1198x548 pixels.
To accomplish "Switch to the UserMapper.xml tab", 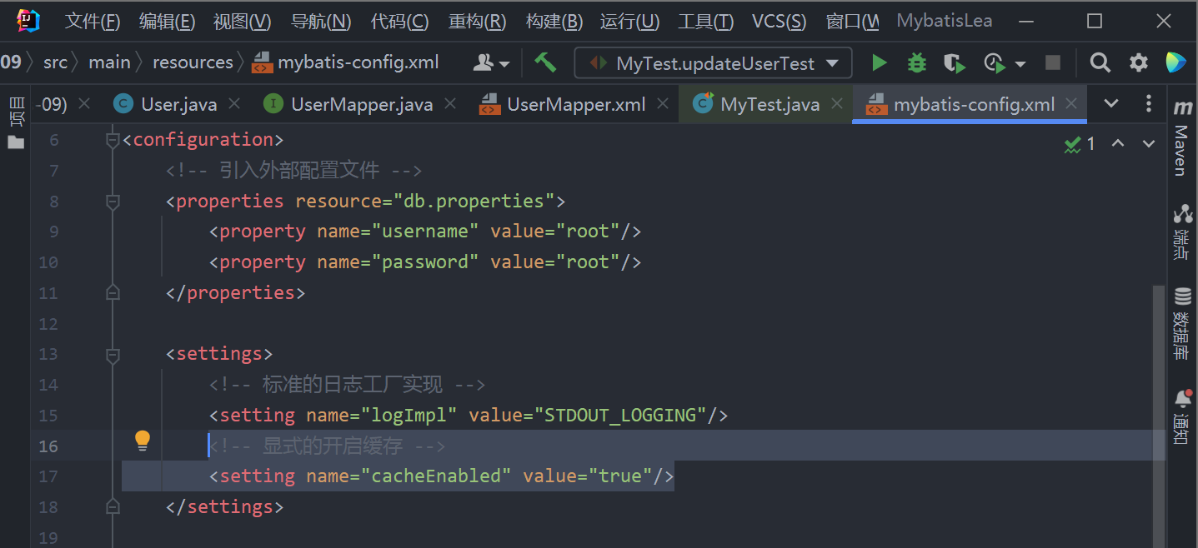I will (575, 105).
